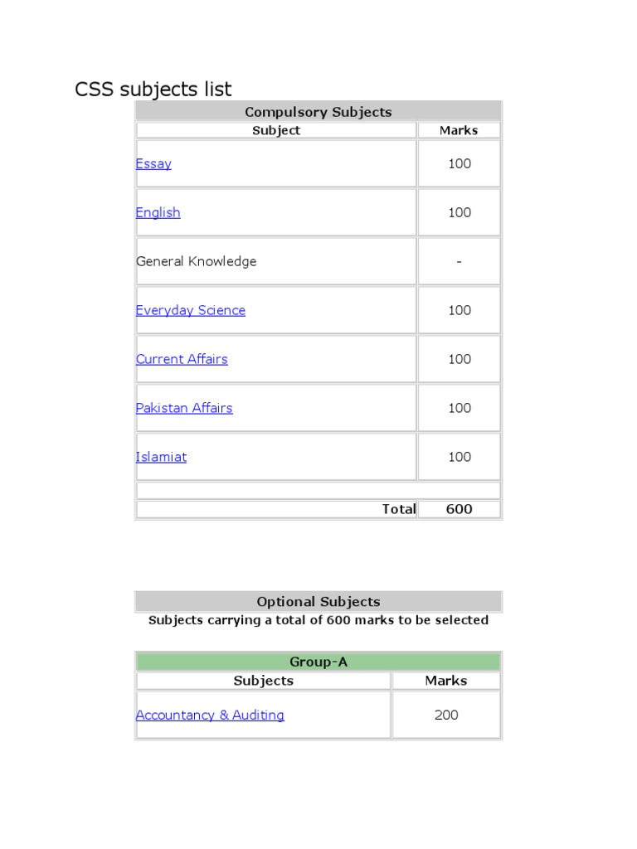Select the 200 marks cell for Accountancy

coord(445,715)
